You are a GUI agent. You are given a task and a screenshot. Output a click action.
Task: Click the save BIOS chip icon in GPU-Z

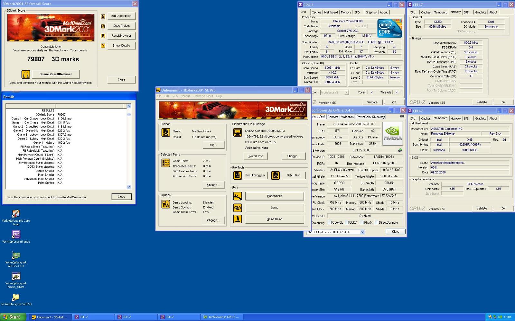pos(400,150)
